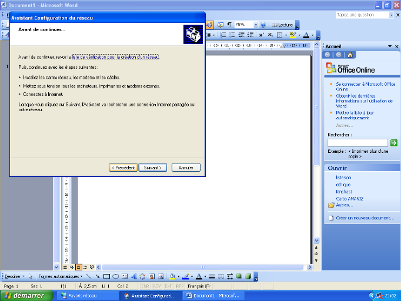Viewport: 401px width, 301px height.
Task: Click Créer un nouveau document
Action: 365,218
